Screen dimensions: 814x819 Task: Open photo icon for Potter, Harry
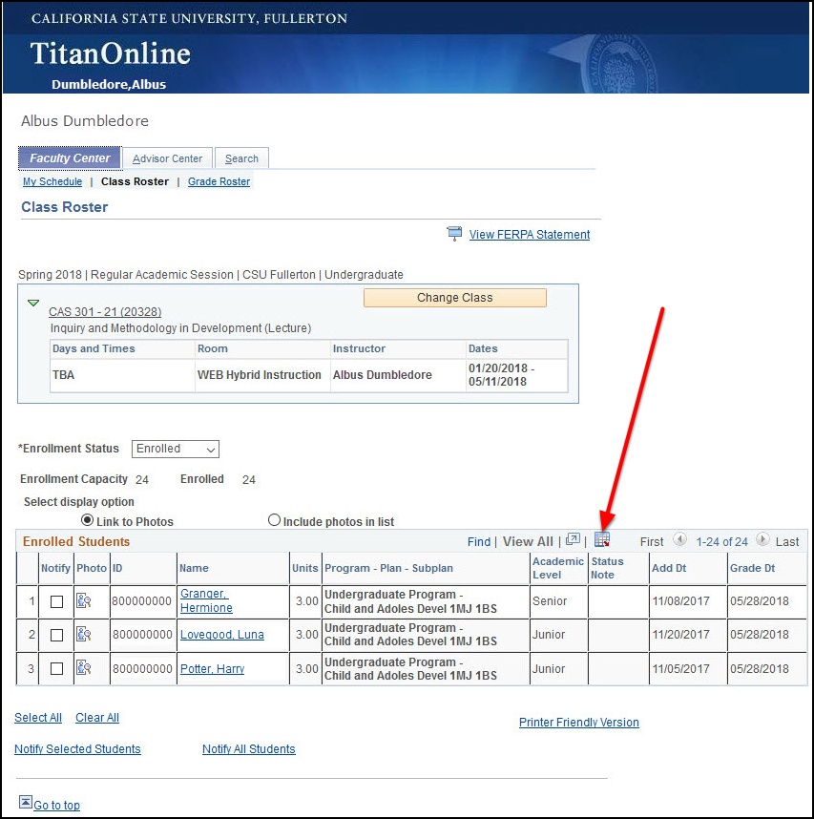(x=84, y=667)
